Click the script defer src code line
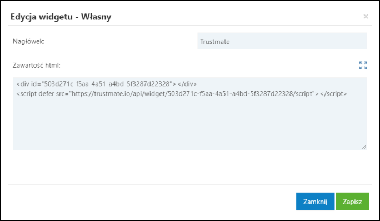The height and width of the screenshot is (221, 380). (x=182, y=93)
